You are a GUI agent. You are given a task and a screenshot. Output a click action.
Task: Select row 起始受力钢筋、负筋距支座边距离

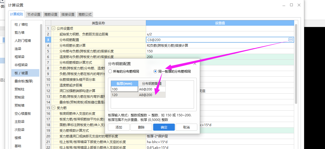tap(99, 34)
